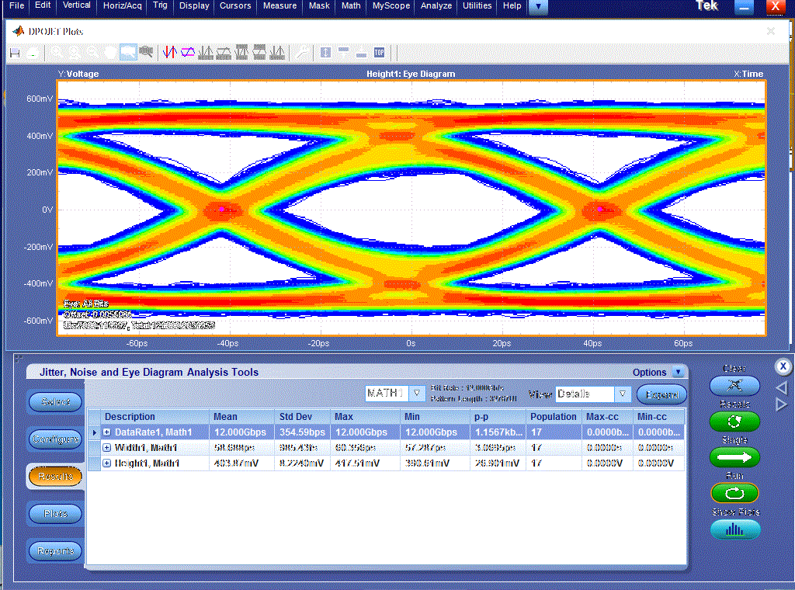Image resolution: width=795 pixels, height=590 pixels.
Task: Close the analysis panel with the round X
Action: tap(783, 366)
